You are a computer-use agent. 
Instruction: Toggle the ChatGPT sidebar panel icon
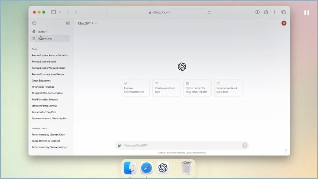pyautogui.click(x=34, y=23)
